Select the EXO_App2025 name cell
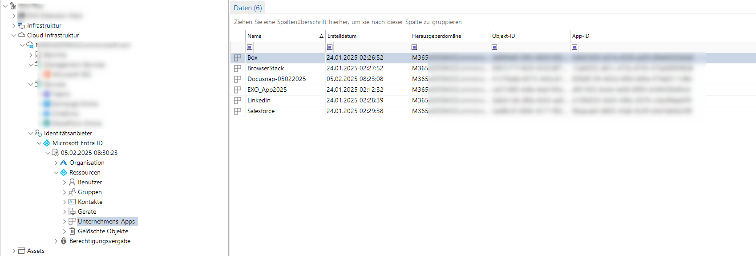This screenshot has width=756, height=256. [x=285, y=89]
